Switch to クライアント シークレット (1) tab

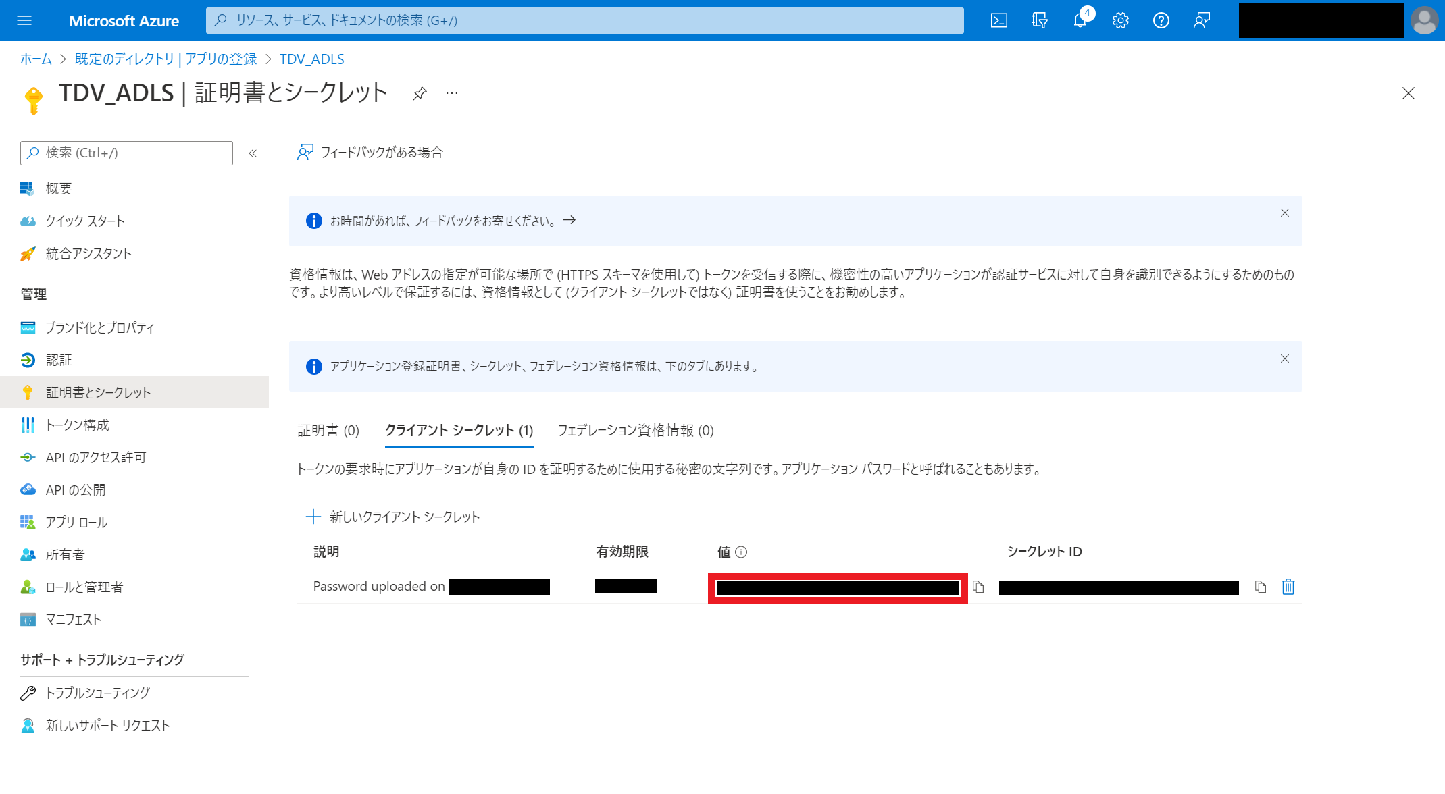[x=459, y=430]
